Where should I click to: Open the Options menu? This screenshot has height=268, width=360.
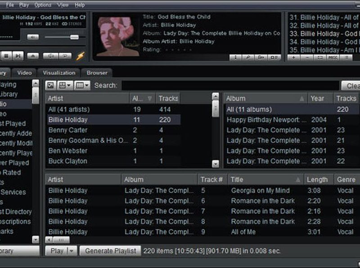(x=43, y=5)
